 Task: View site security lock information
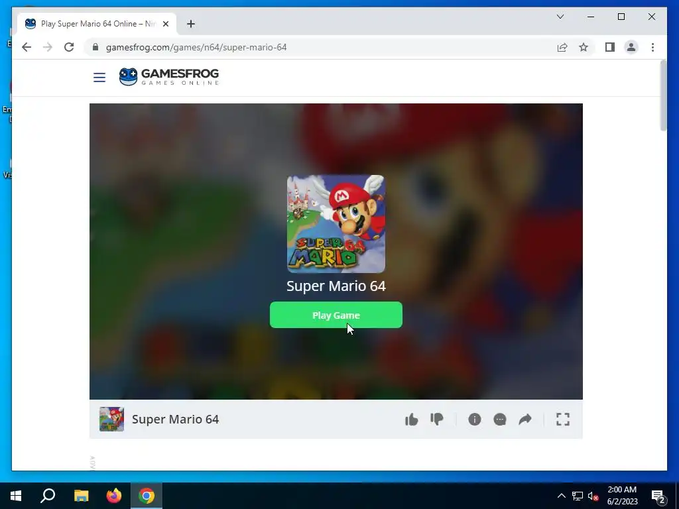(95, 47)
